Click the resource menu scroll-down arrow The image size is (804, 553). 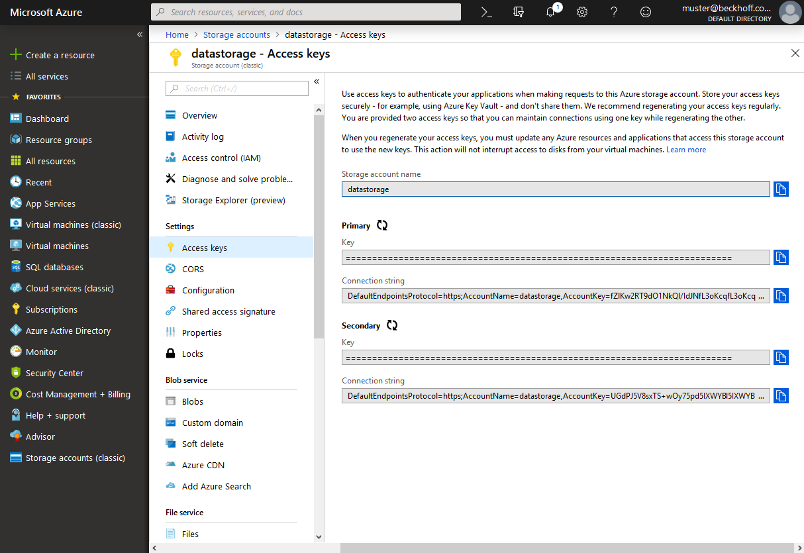click(x=319, y=536)
